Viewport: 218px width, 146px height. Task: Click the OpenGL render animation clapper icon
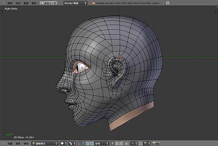tap(158, 143)
